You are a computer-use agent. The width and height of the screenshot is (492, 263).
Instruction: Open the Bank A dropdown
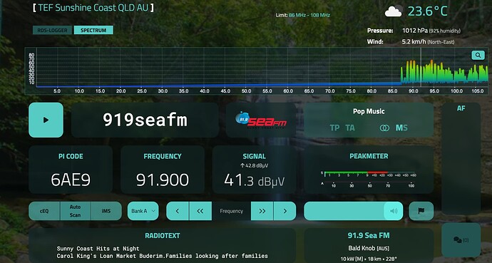[x=143, y=211]
